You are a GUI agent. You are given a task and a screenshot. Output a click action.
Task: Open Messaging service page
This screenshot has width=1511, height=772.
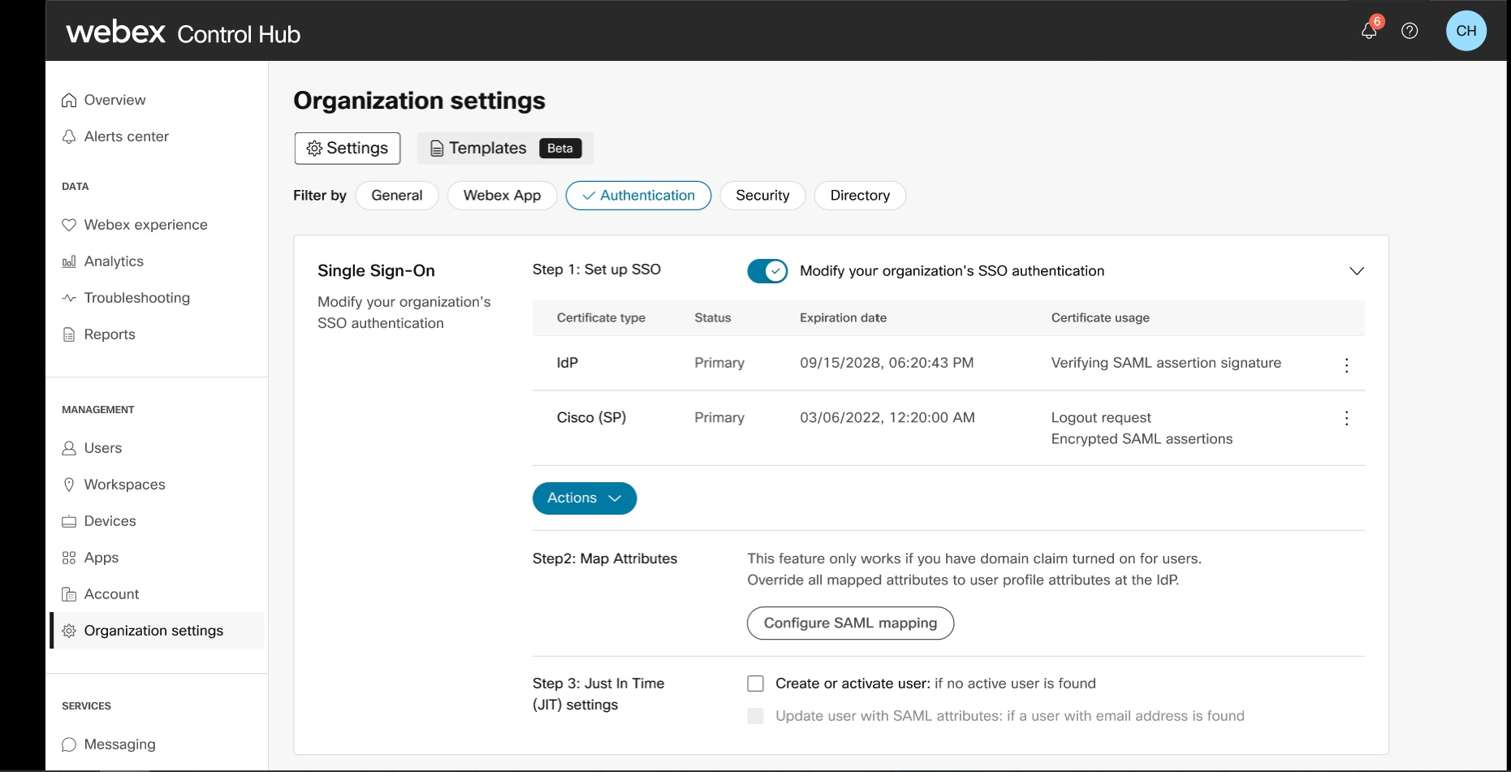click(x=120, y=744)
